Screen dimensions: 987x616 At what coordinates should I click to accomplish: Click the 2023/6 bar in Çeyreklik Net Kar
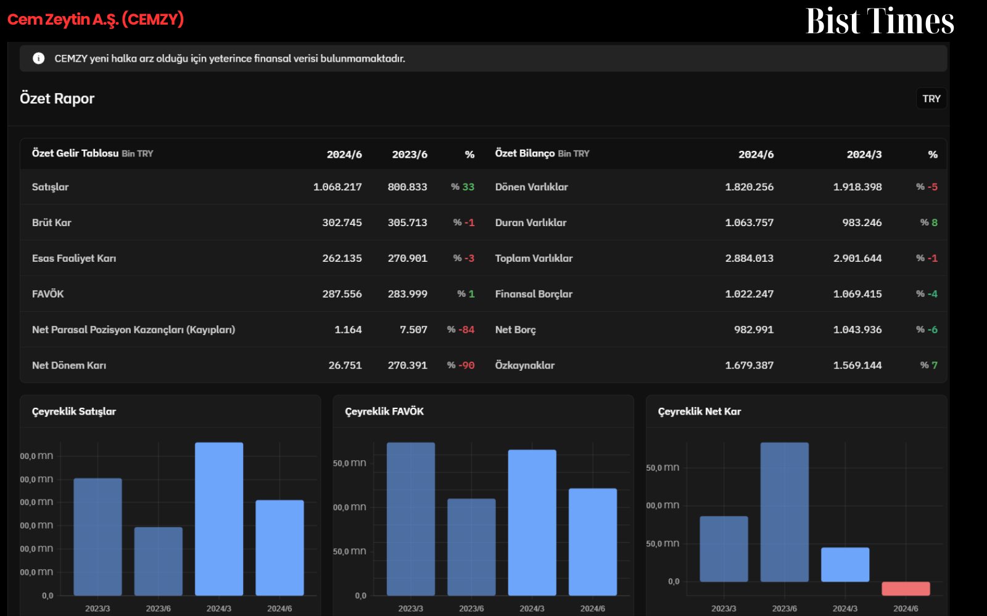785,512
